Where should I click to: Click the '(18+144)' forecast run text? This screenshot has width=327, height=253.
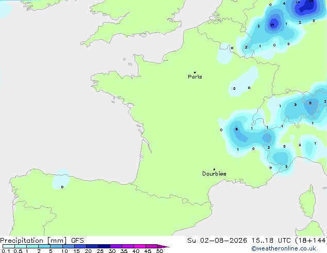coord(311,241)
